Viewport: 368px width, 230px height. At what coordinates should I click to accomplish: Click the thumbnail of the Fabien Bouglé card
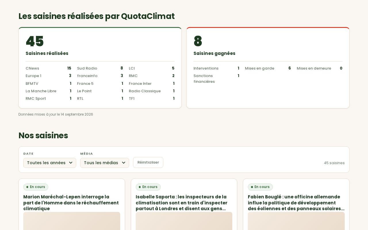pyautogui.click(x=296, y=221)
